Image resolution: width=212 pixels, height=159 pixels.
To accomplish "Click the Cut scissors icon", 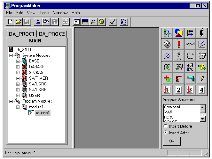I will coord(38,22).
